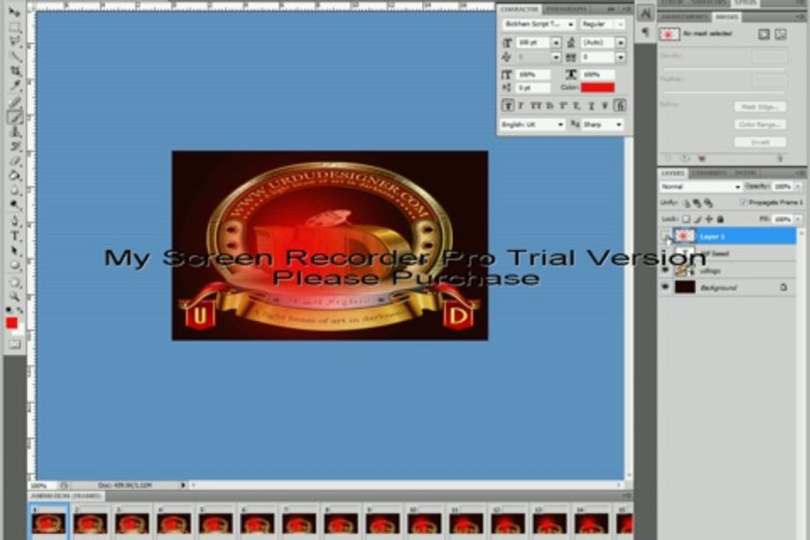
Task: Select the Move tool
Action: click(x=14, y=11)
